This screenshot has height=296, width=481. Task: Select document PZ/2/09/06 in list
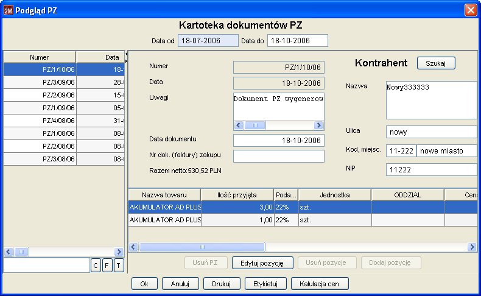(x=64, y=95)
